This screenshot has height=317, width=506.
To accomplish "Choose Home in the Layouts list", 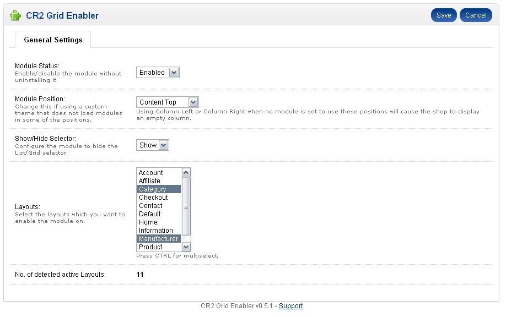I will (x=159, y=222).
